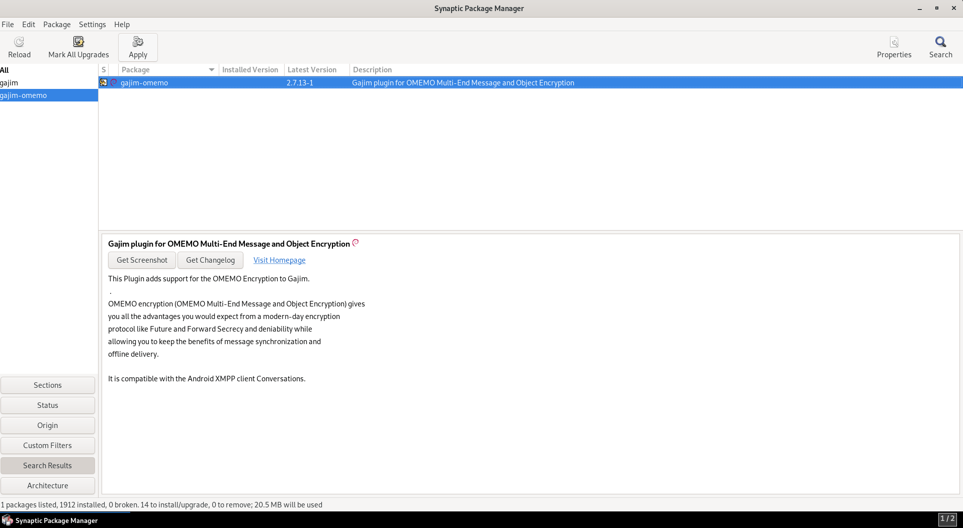
Task: Open the File menu
Action: 8,25
